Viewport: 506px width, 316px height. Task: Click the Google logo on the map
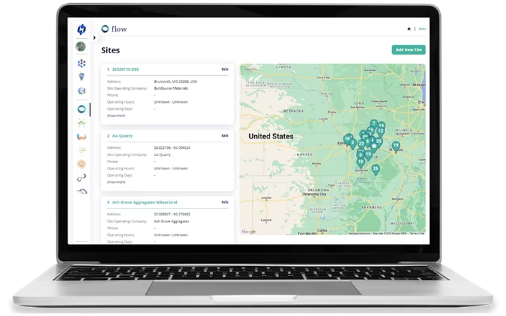(249, 231)
